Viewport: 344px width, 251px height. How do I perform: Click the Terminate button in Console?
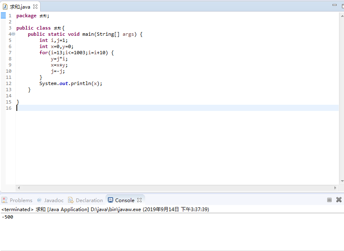(x=329, y=200)
